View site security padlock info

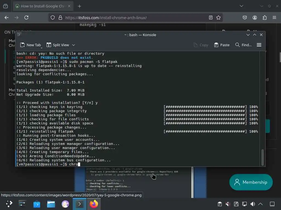(x=60, y=17)
